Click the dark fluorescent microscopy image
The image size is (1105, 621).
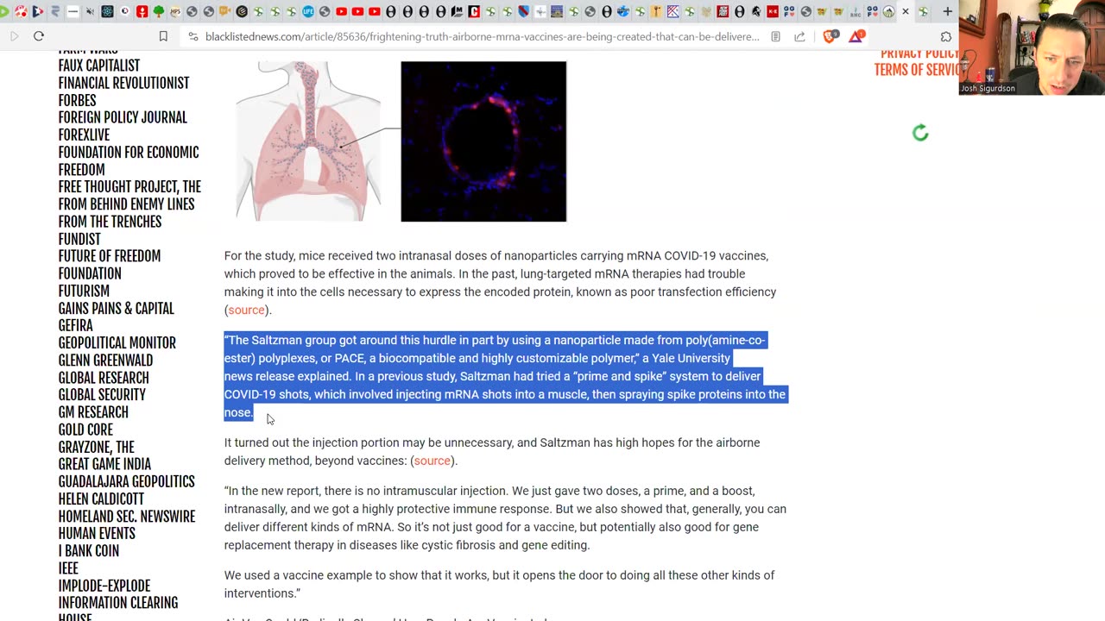(x=483, y=141)
